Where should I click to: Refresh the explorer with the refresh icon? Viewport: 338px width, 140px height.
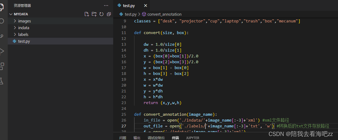(101, 14)
